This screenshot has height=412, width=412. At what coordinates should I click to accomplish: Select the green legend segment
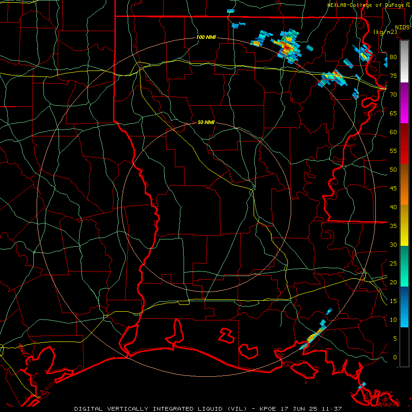404,266
